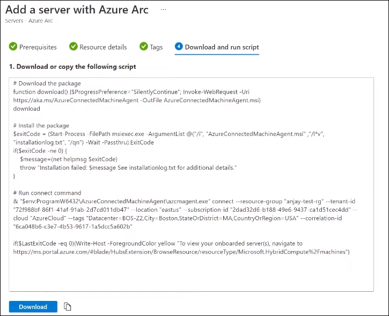Click the '# Install the package' comment line
Screen dimensions: 389x316
41,125
